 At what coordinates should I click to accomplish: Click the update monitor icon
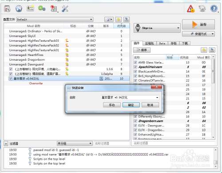[202, 8]
